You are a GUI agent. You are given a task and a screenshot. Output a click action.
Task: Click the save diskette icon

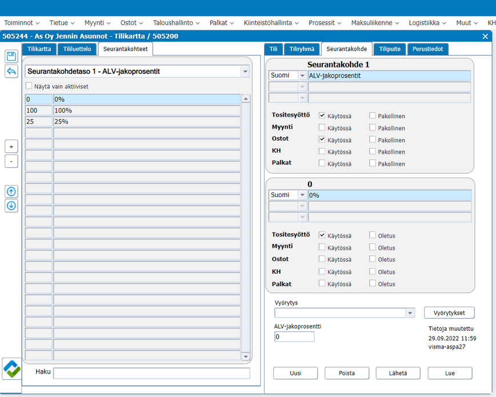[11, 56]
